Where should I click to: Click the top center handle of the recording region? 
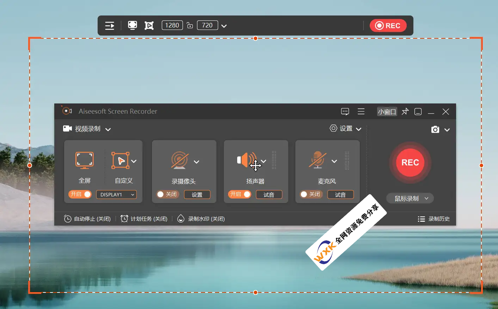(x=256, y=38)
